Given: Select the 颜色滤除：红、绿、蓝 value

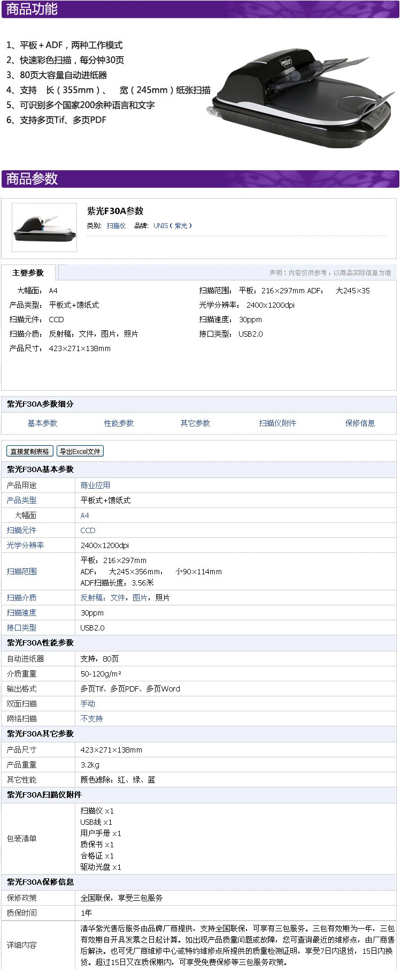Looking at the screenshot, I should coord(118,780).
